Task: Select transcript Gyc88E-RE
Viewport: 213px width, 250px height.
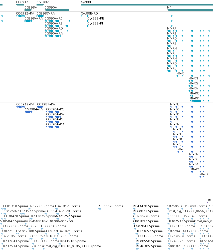Action: pos(96,18)
